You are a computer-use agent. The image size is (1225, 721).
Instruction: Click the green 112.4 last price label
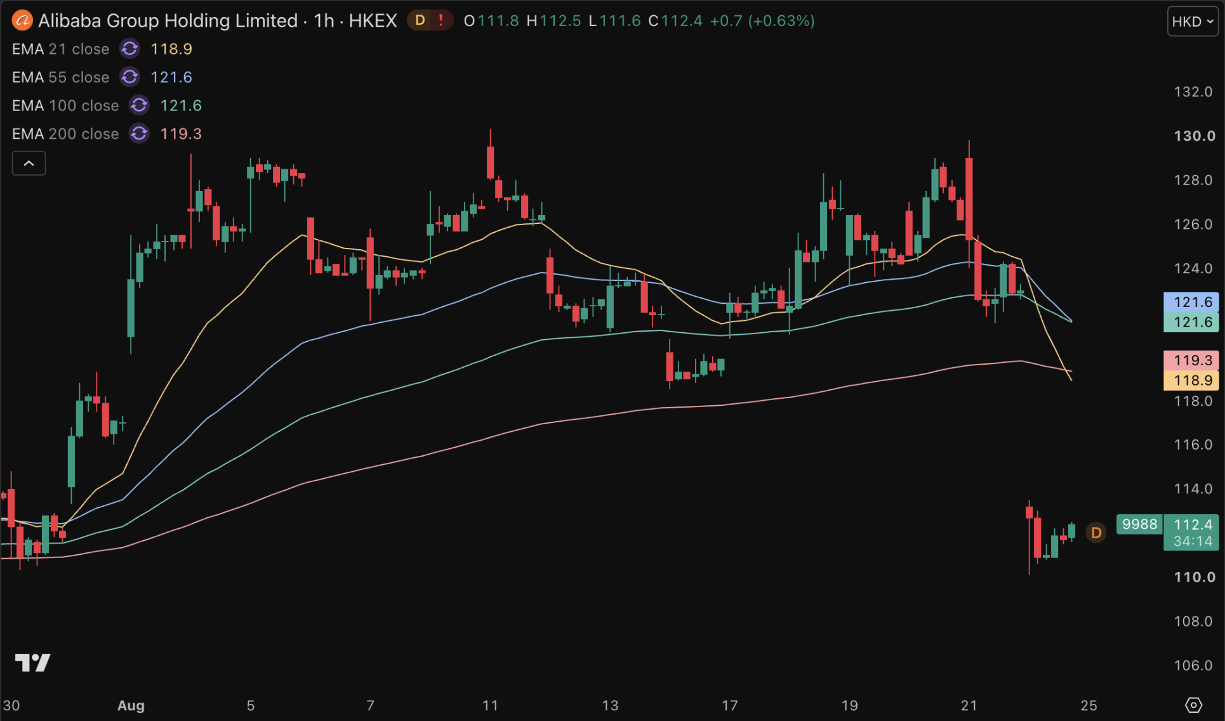pyautogui.click(x=1193, y=524)
